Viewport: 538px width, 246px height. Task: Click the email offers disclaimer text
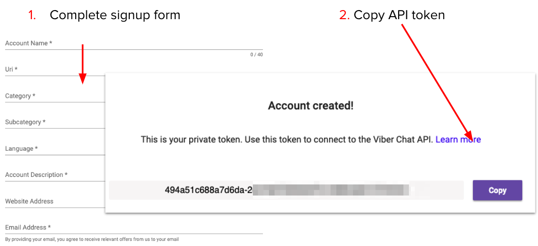tap(92, 239)
